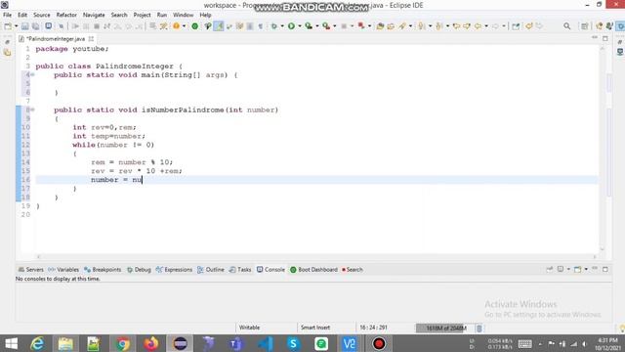
Task: Switch to the Expressions tab
Action: 174,270
